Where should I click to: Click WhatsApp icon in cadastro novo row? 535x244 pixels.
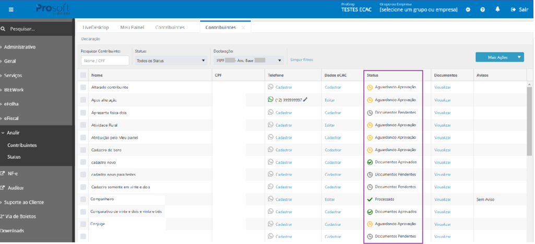click(270, 162)
